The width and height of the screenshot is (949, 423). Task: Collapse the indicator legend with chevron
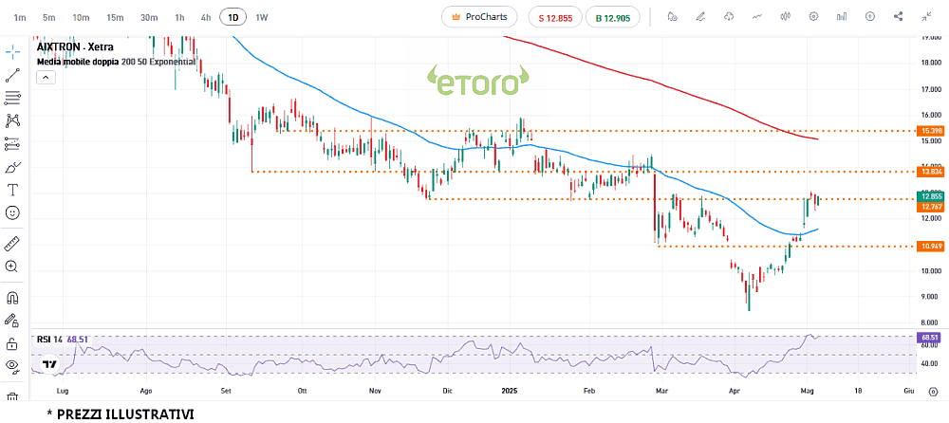46,77
